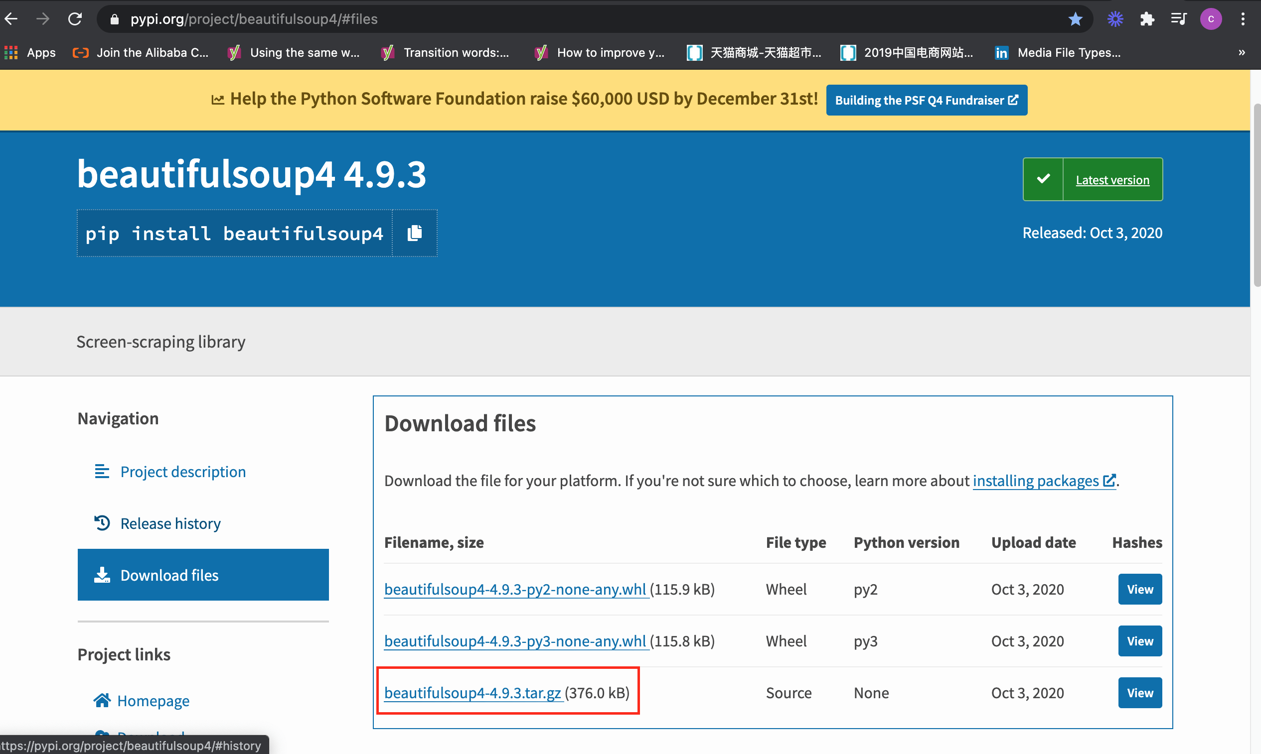The width and height of the screenshot is (1261, 754).
Task: Click the None Python version cell
Action: [871, 693]
